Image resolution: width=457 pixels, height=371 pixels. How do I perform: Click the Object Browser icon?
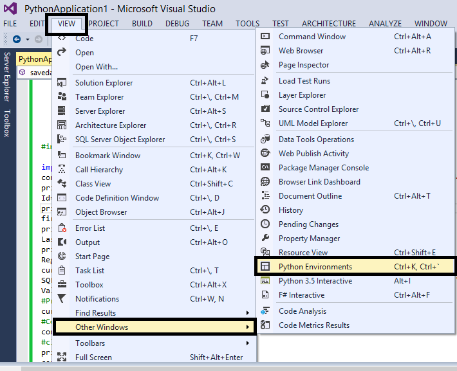(x=62, y=212)
